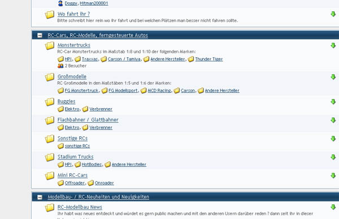Click the green arrow in Wo fahrt ihr row
Screen dimensions: 339x219
pyautogui.click(x=333, y=14)
